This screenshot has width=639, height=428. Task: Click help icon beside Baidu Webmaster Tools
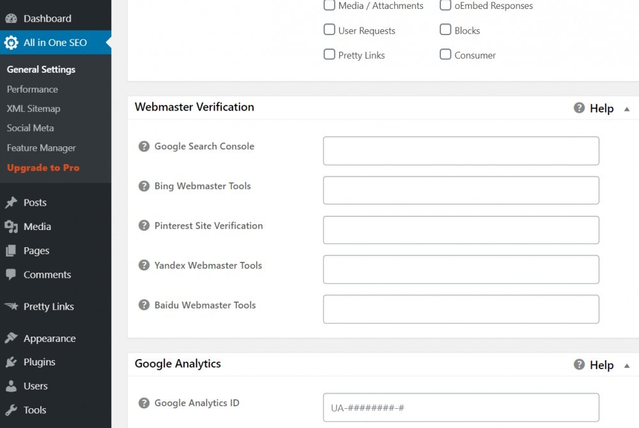pyautogui.click(x=144, y=305)
